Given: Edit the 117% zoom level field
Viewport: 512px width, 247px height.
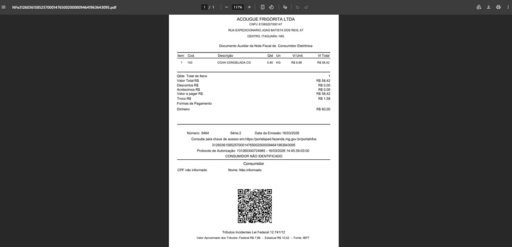Looking at the screenshot, I should pyautogui.click(x=238, y=7).
